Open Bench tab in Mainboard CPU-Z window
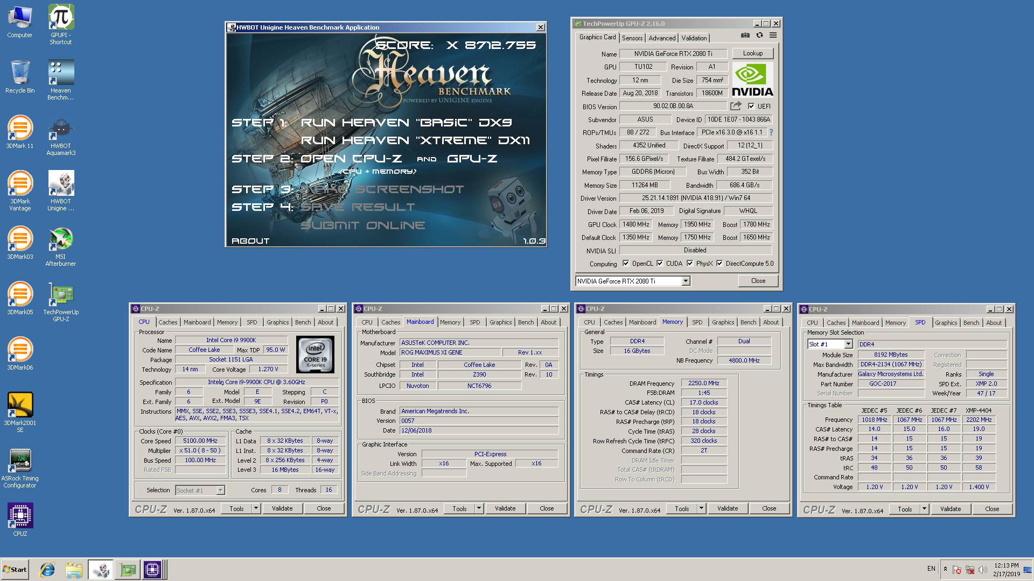Viewport: 1034px width, 581px height. pyautogui.click(x=526, y=322)
